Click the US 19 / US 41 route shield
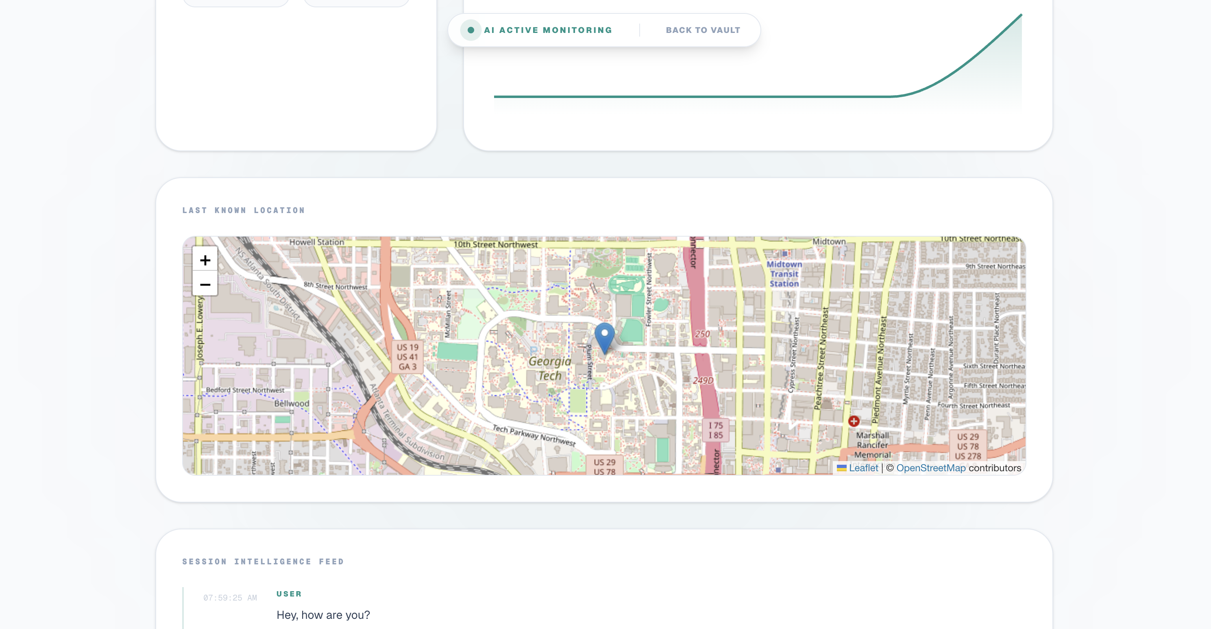The image size is (1211, 629). point(407,357)
